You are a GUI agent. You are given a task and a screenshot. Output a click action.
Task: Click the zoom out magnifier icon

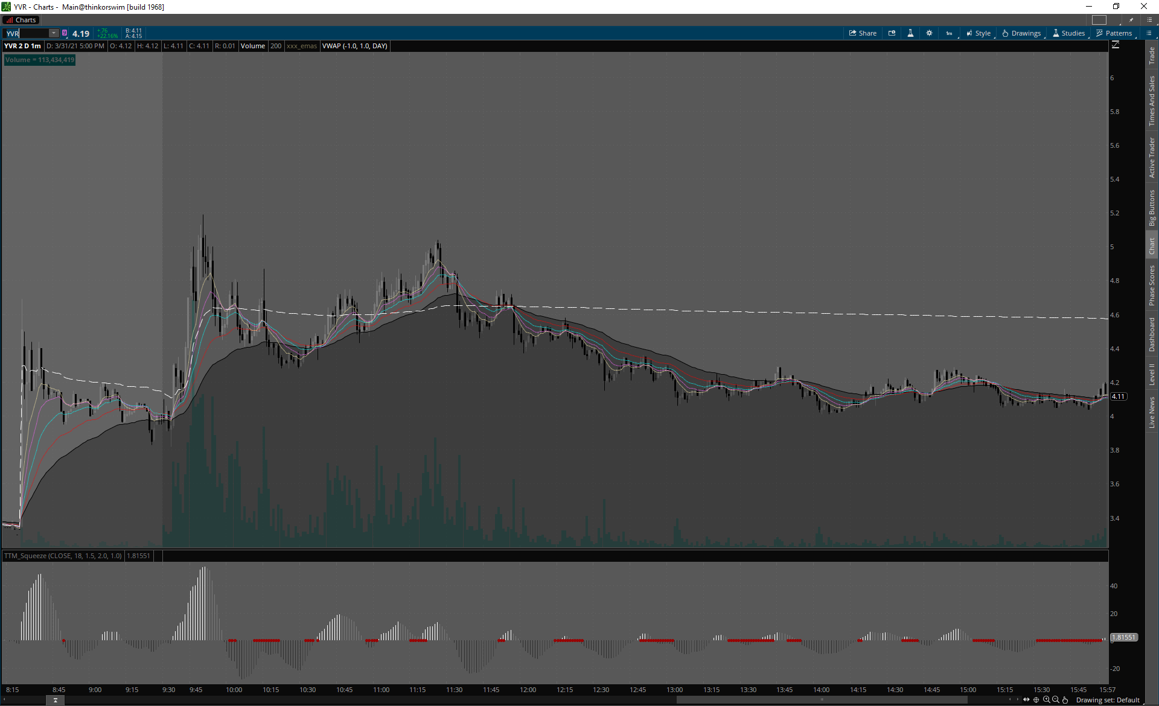click(x=1056, y=700)
